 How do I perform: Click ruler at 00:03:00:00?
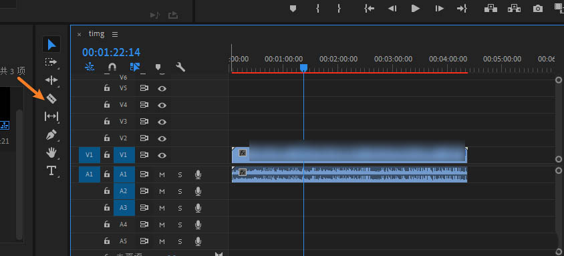pyautogui.click(x=393, y=59)
